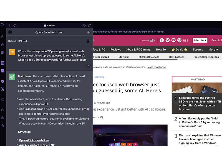Click the MOST READ heading

coord(198,80)
